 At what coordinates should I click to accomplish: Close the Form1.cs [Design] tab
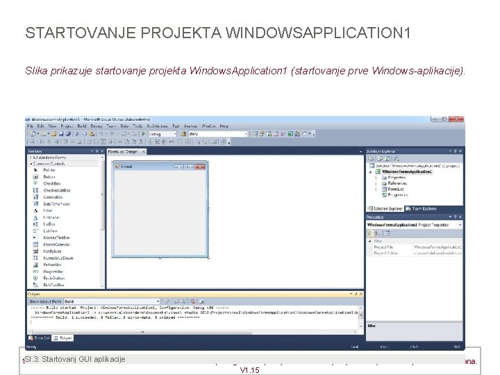(x=144, y=152)
